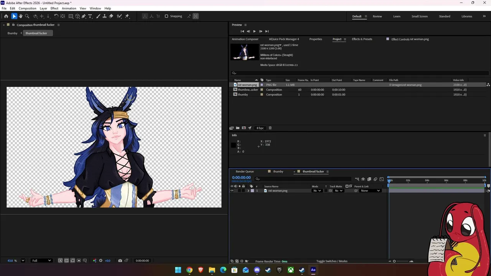The image size is (491, 276).
Task: Open the layer blending Mode dropdown
Action: click(x=317, y=191)
